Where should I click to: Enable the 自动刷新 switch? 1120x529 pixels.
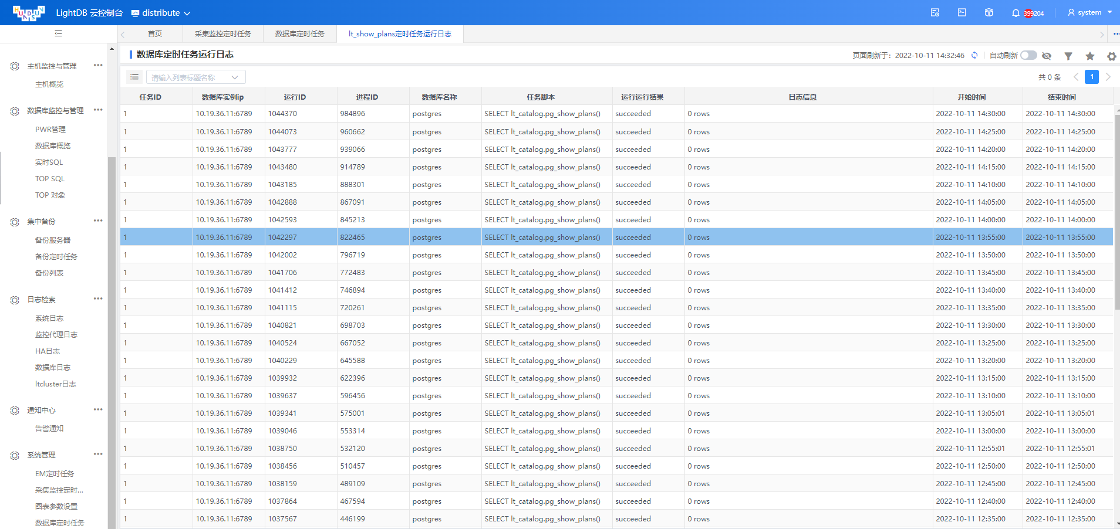click(1028, 55)
